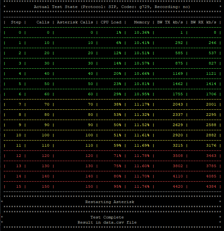Viewport: 224px width, 231px height.
Task: Click CPU load value 75%
Action: 117,166
